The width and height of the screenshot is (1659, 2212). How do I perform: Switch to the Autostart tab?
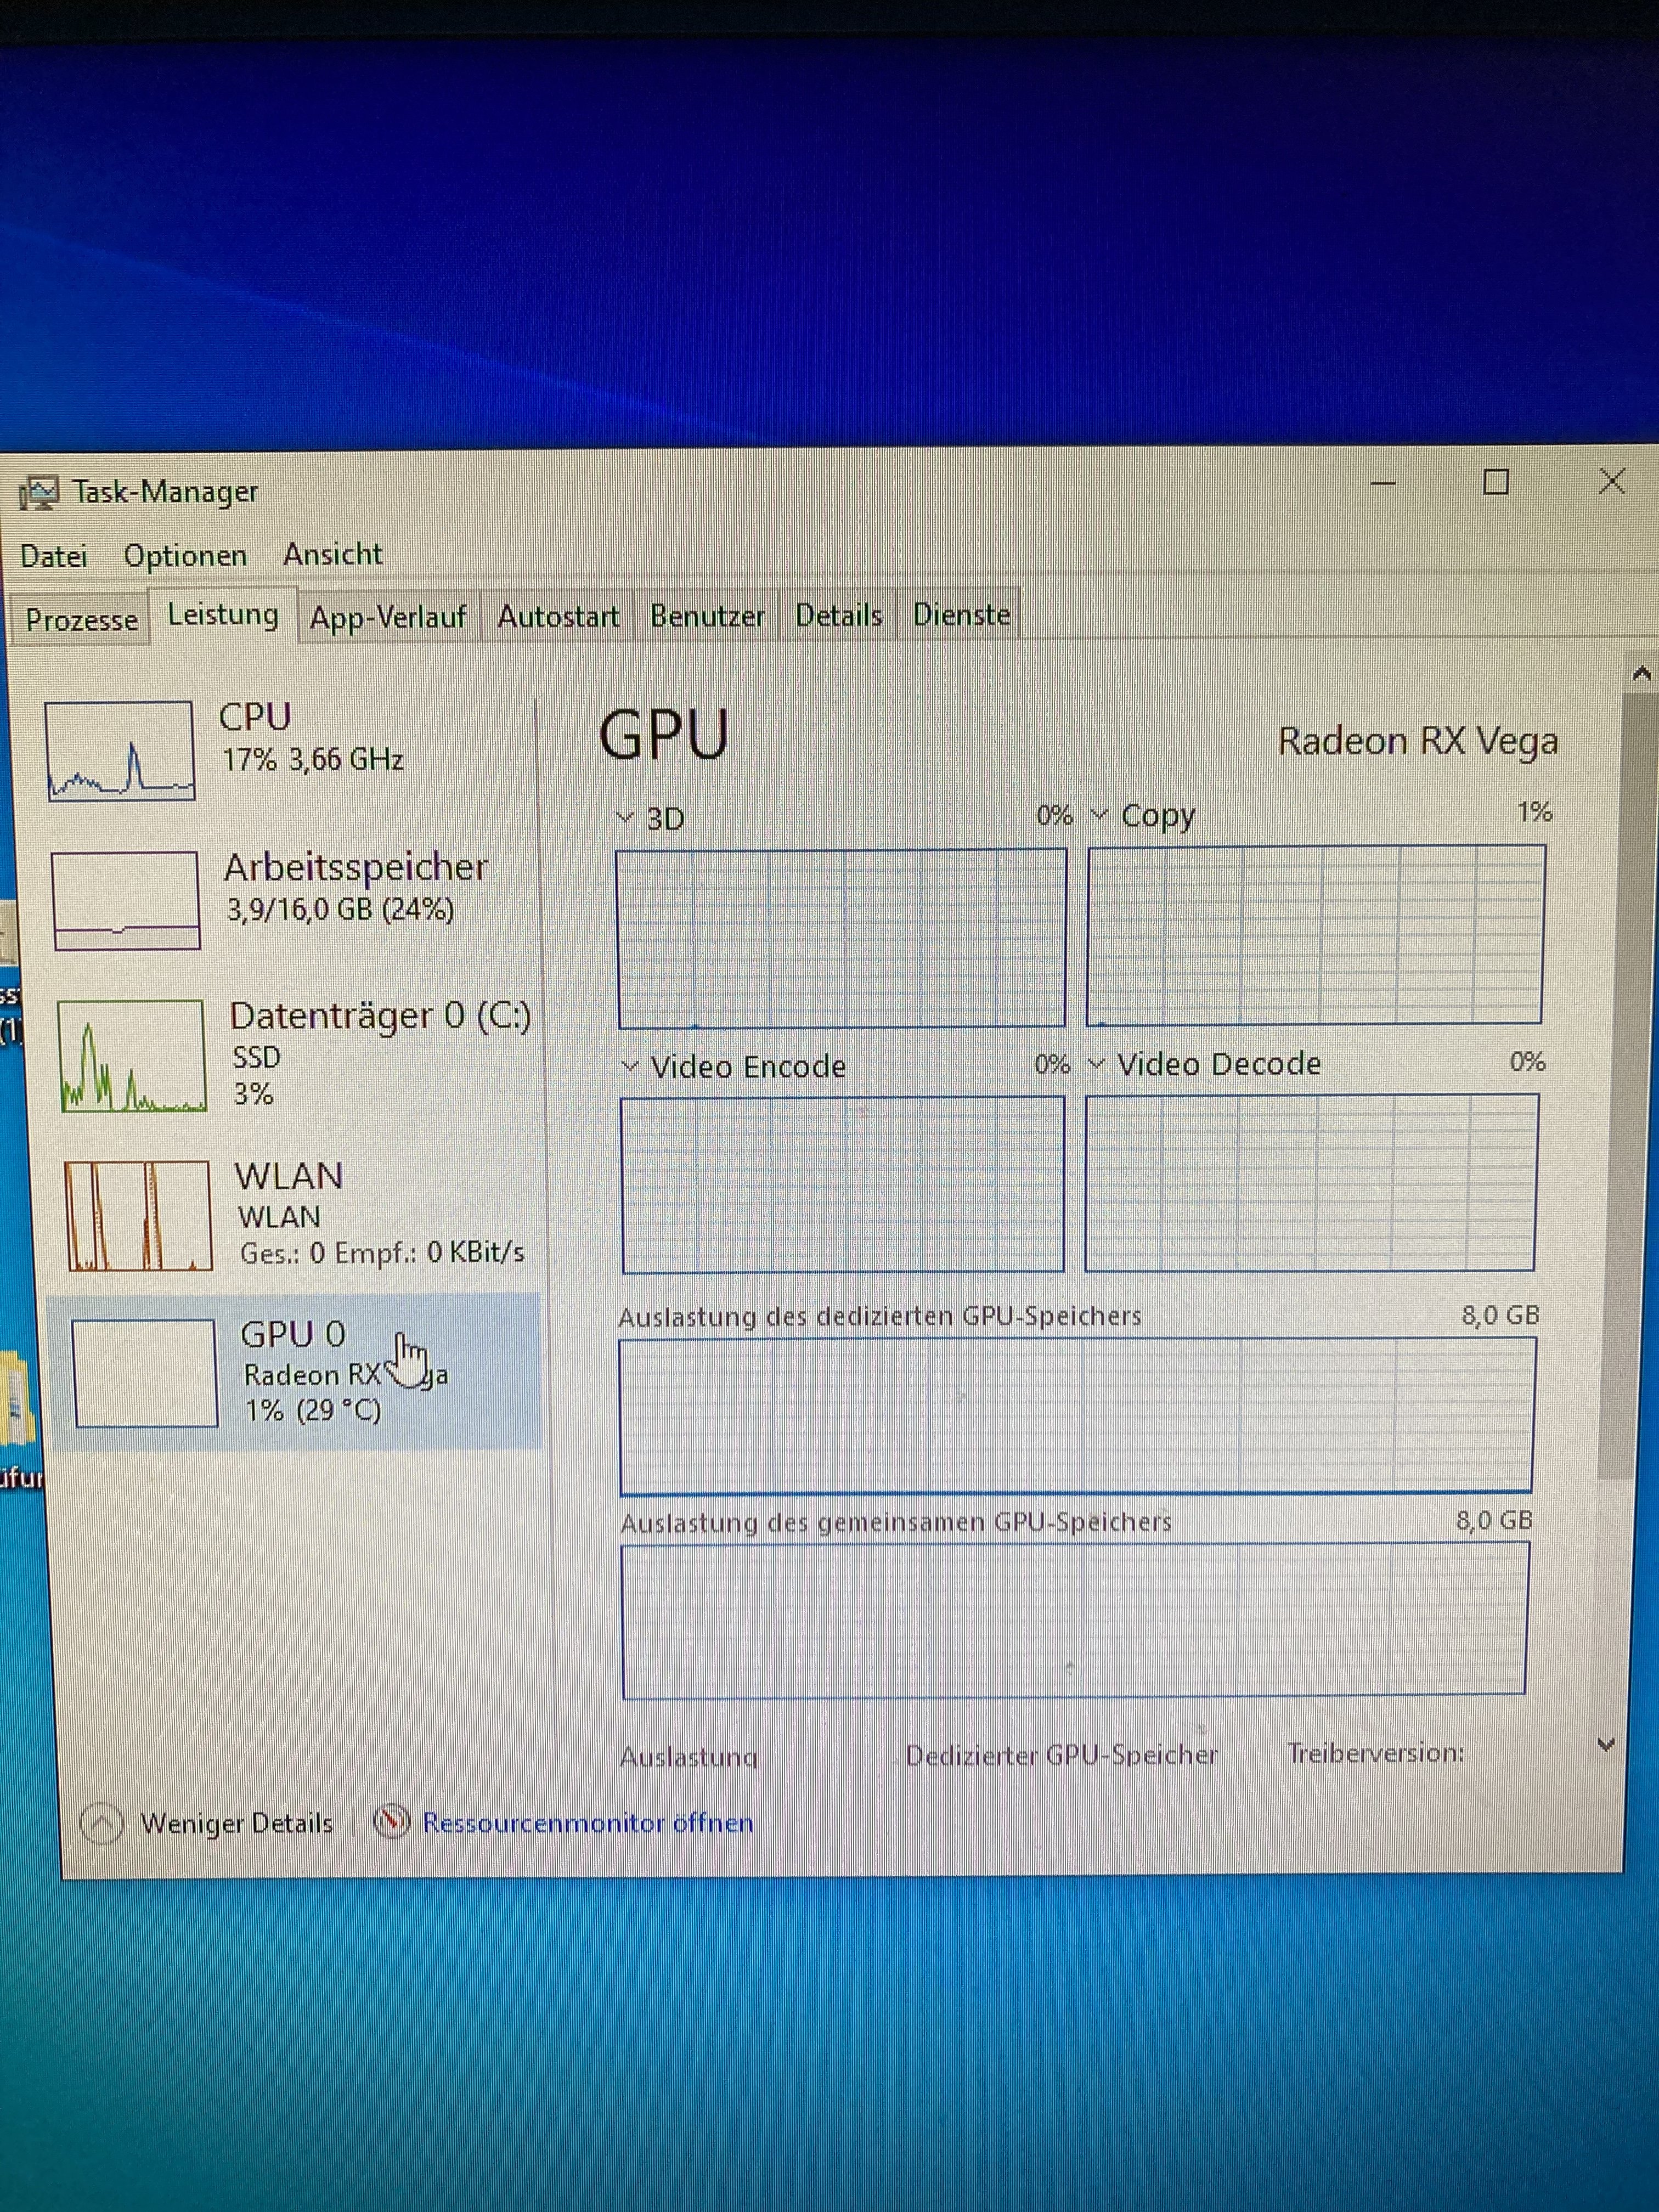pos(558,616)
